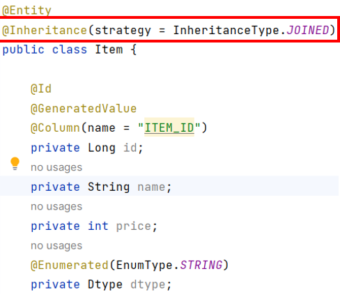This screenshot has width=340, height=294.
Task: Click the @Column annotation
Action: [x=55, y=128]
